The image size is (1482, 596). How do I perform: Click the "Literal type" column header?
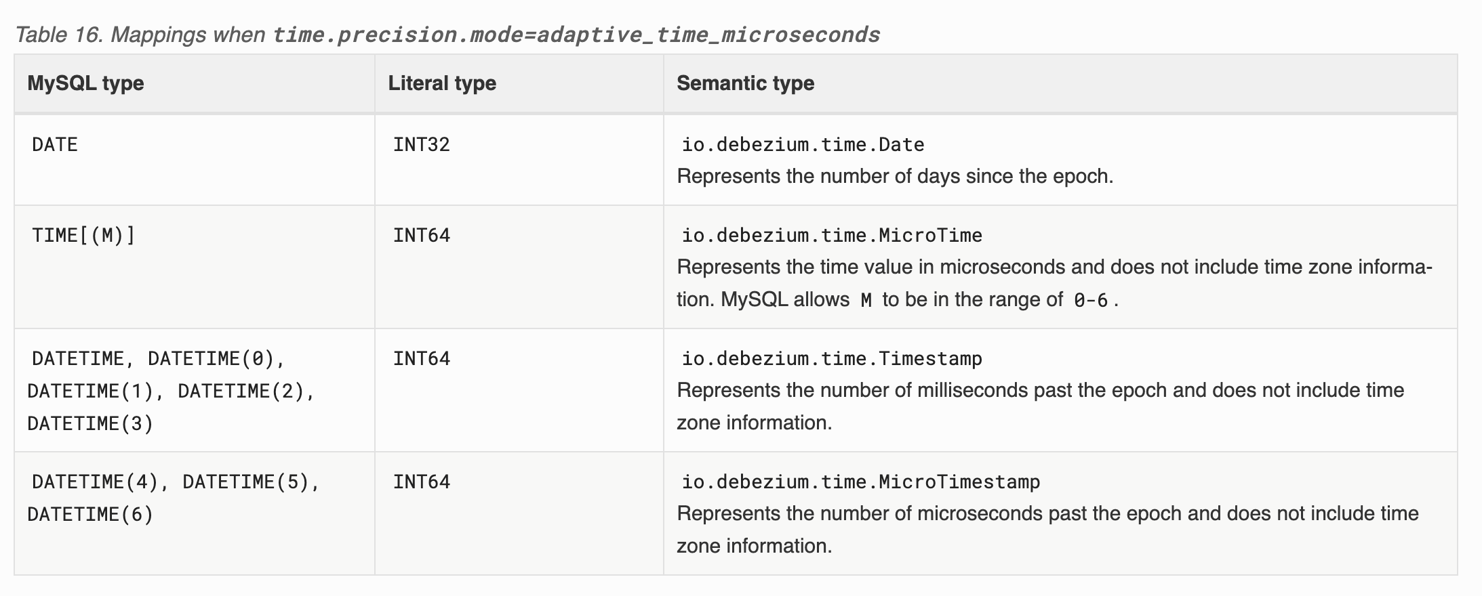[442, 83]
